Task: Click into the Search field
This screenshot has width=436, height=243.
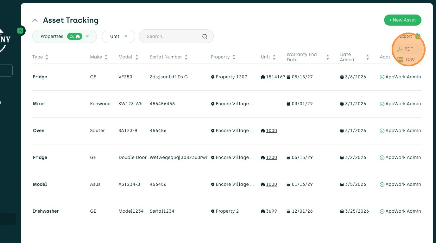Action: coord(173,36)
